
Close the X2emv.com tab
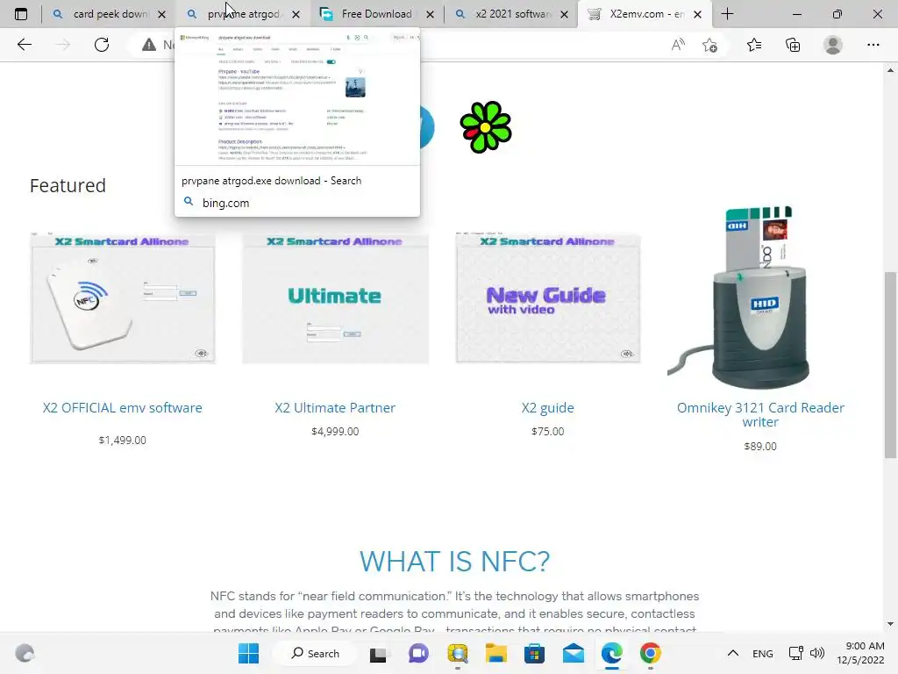click(x=697, y=14)
